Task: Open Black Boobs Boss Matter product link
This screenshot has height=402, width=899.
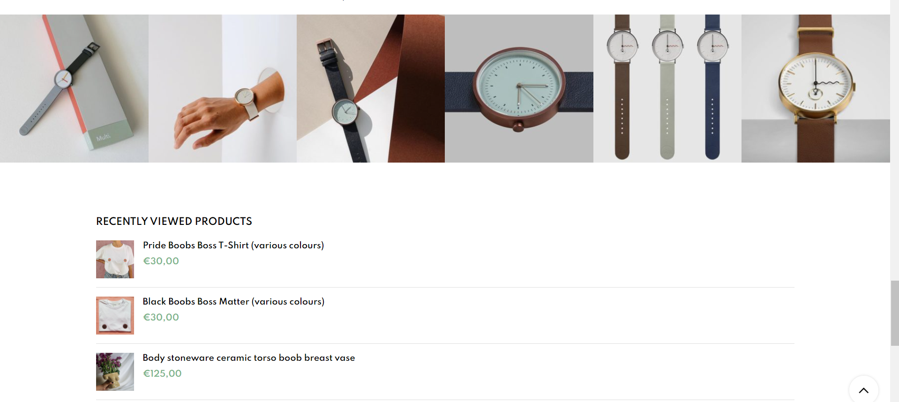Action: (233, 301)
